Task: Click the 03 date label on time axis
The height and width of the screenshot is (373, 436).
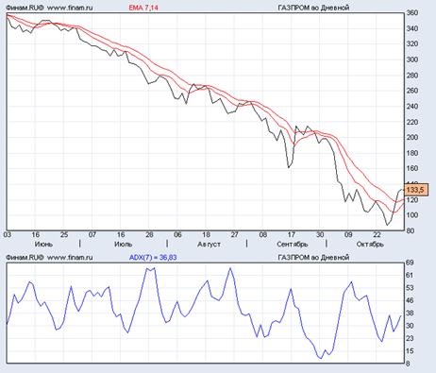Action: tap(8, 235)
